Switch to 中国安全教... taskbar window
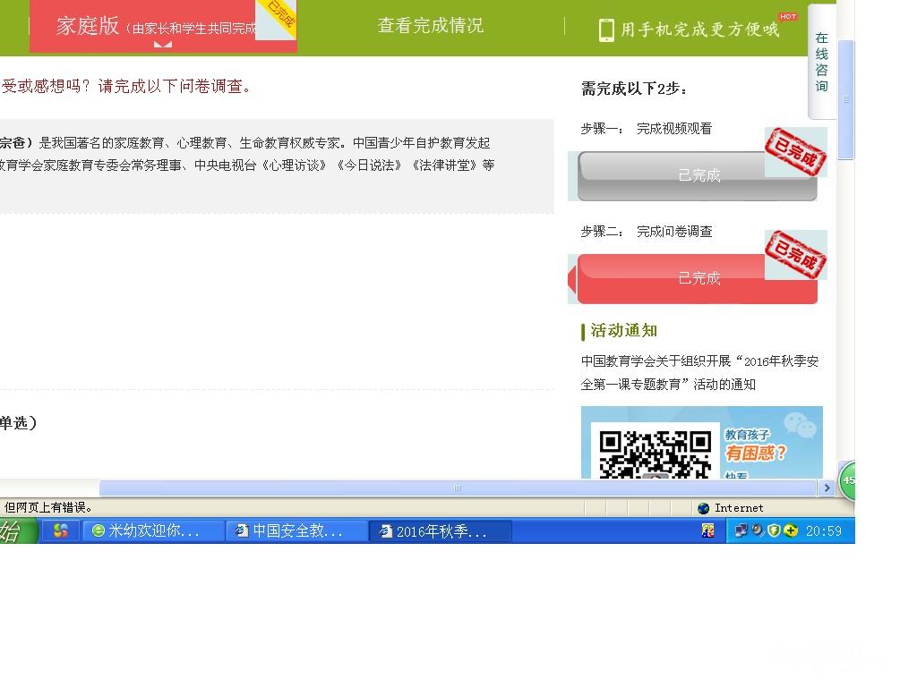917x687 pixels. (296, 531)
